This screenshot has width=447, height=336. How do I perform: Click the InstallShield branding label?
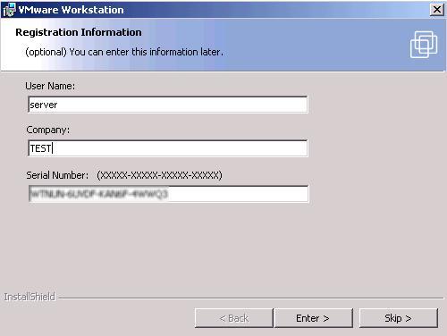pyautogui.click(x=30, y=297)
